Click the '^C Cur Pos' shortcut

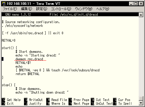pyautogui.click(x=122, y=100)
